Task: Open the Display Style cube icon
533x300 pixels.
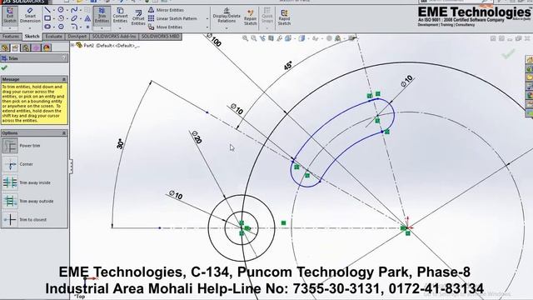Action: [301, 38]
